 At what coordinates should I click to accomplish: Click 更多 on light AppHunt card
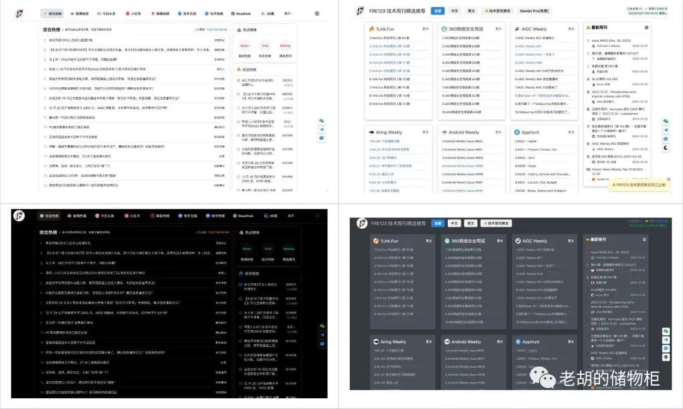click(x=571, y=132)
